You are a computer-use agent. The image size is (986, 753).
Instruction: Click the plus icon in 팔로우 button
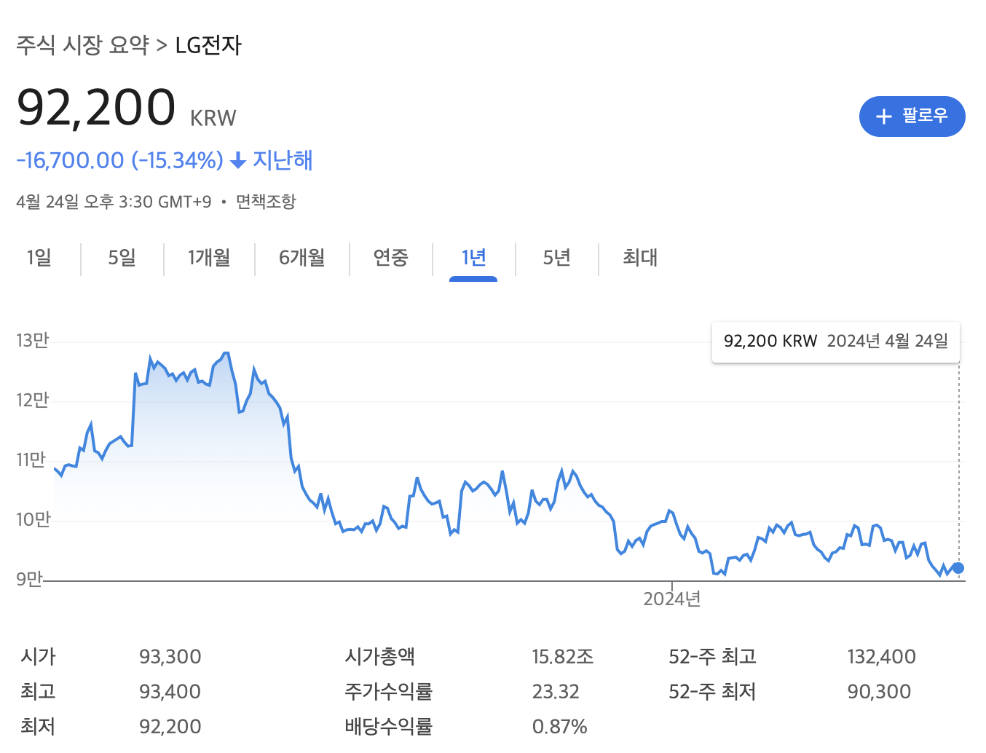click(x=883, y=117)
